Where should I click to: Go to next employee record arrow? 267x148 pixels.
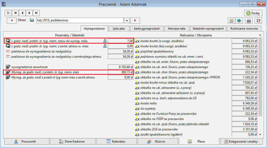pyautogui.click(x=29, y=13)
